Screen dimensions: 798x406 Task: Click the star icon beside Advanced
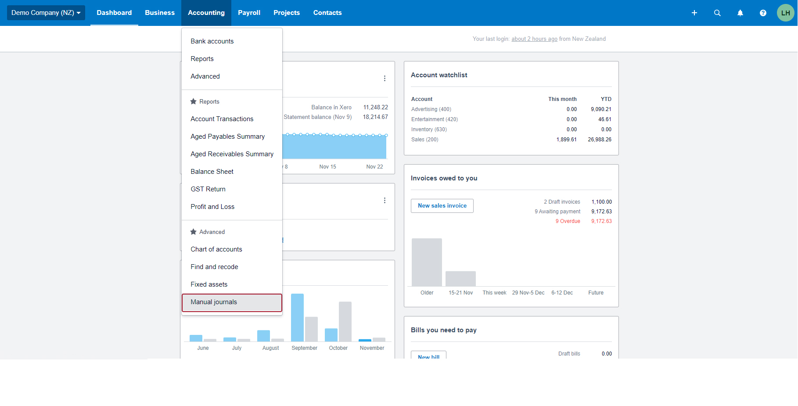click(x=193, y=232)
